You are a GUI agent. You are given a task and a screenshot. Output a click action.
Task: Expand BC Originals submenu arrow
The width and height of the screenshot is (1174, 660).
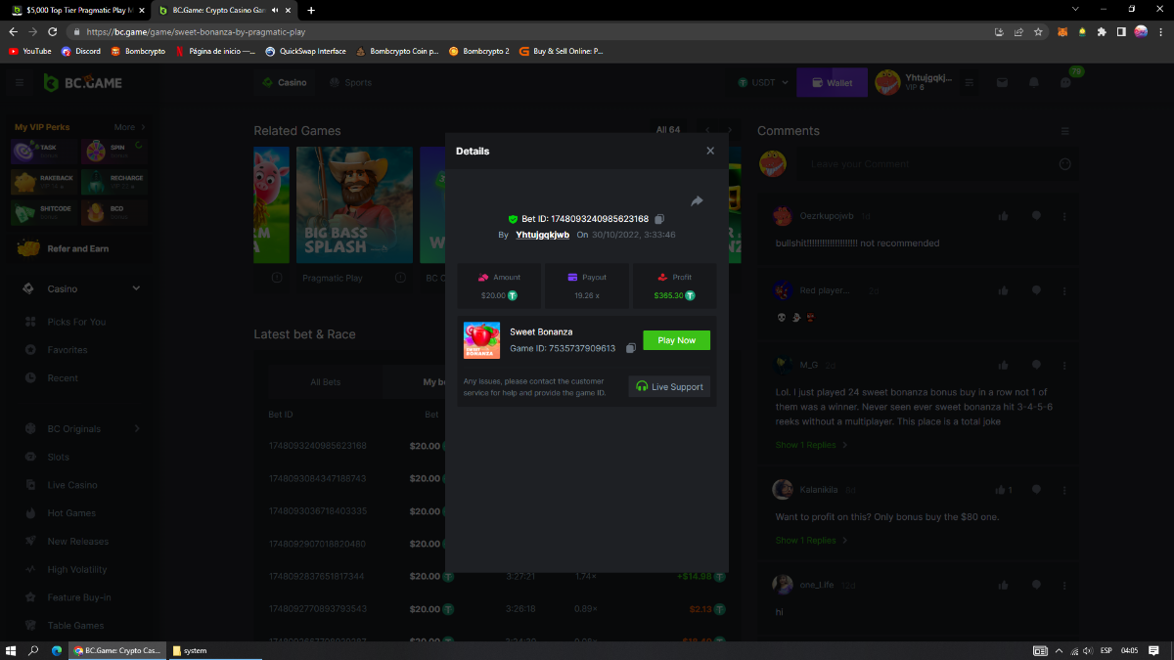[137, 428]
